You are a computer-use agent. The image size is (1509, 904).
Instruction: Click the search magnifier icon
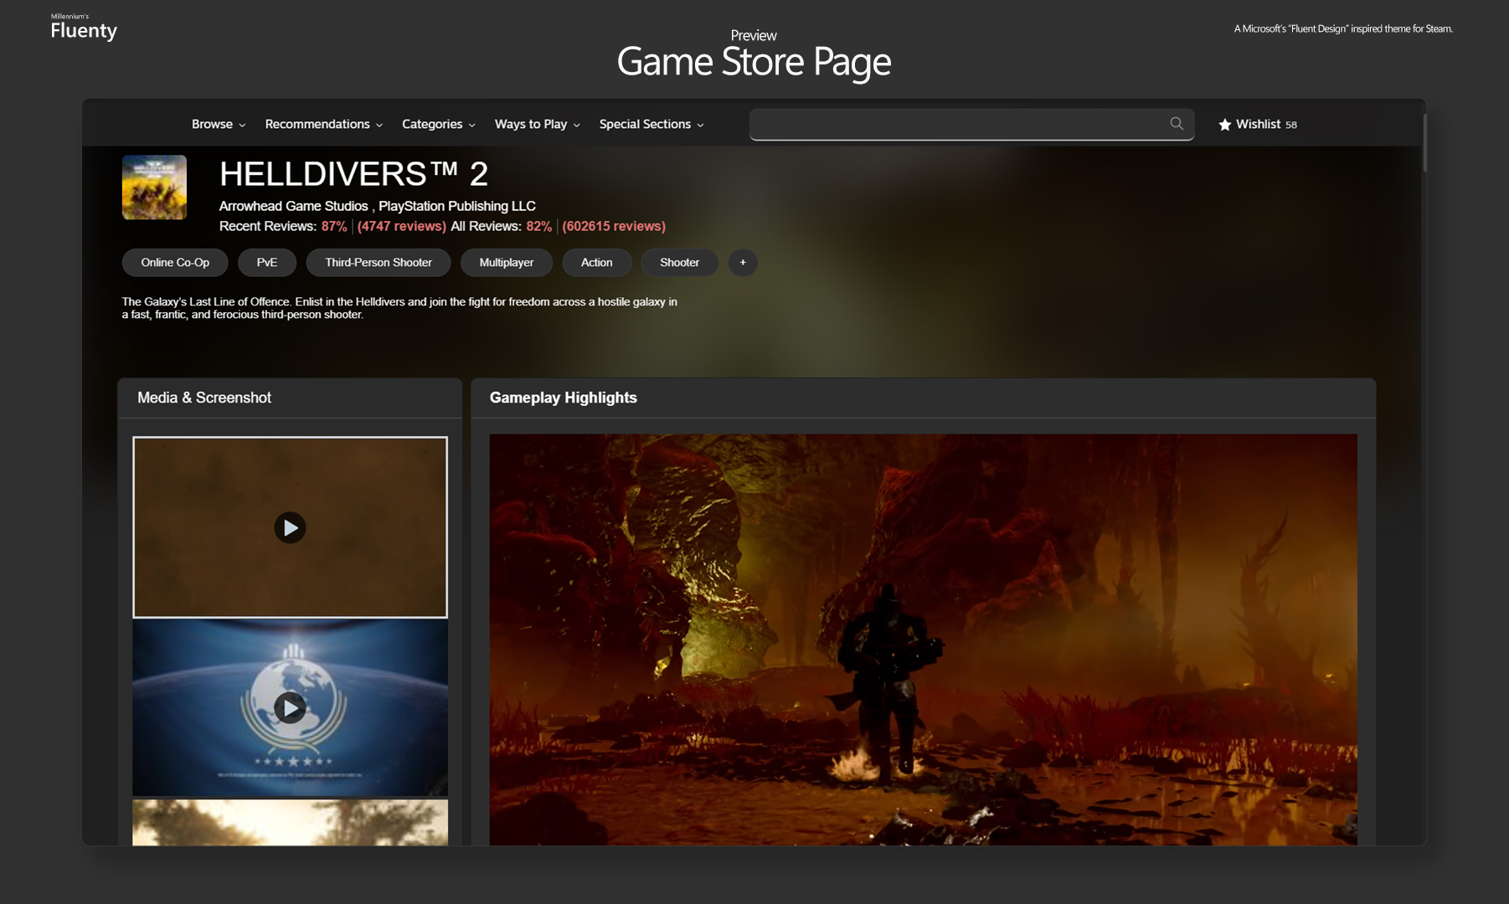pos(1177,124)
